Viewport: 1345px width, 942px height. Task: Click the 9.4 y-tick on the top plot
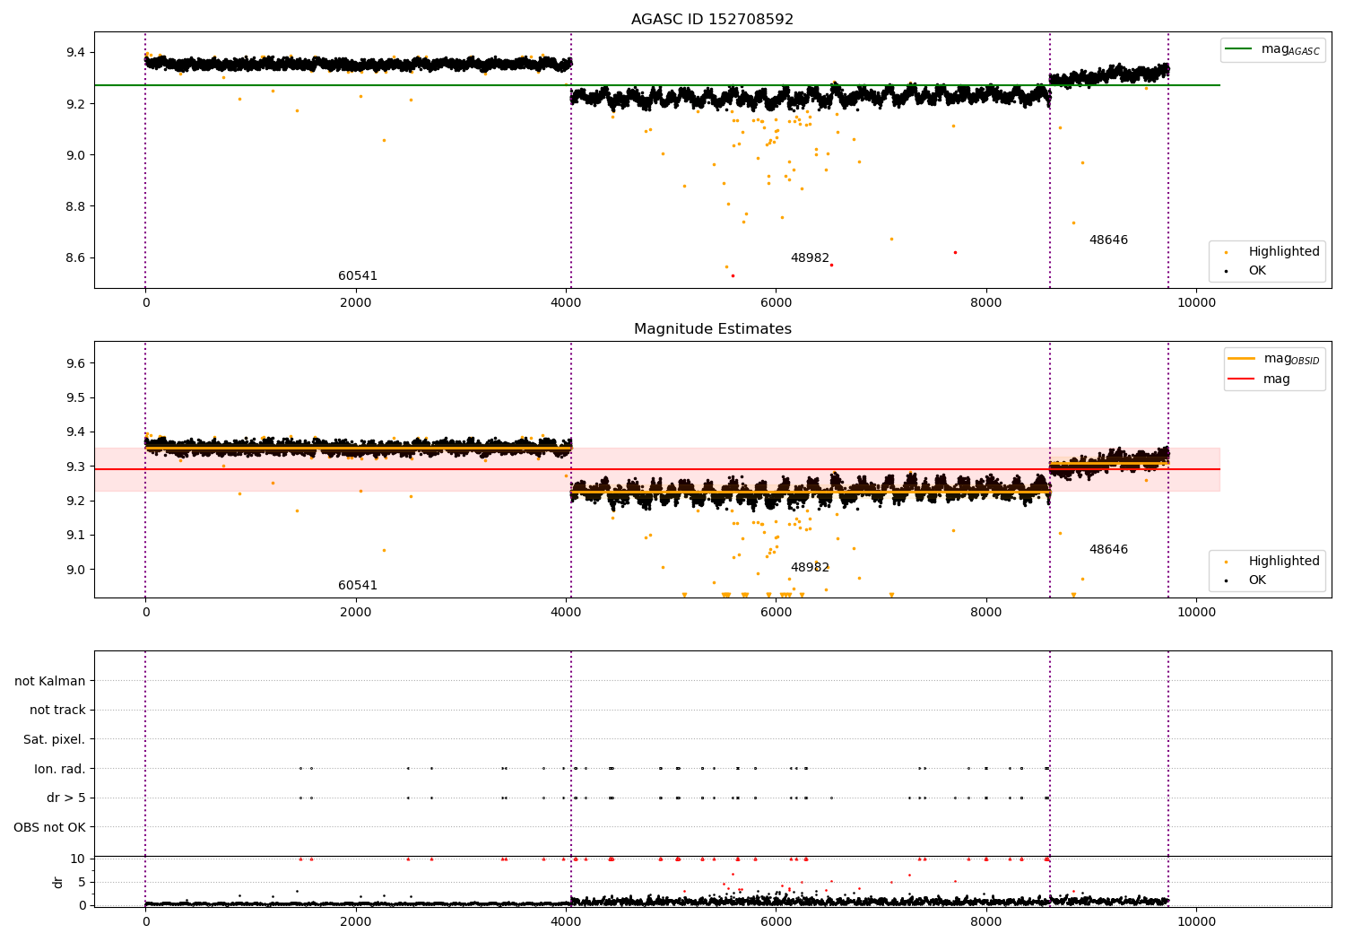click(75, 53)
